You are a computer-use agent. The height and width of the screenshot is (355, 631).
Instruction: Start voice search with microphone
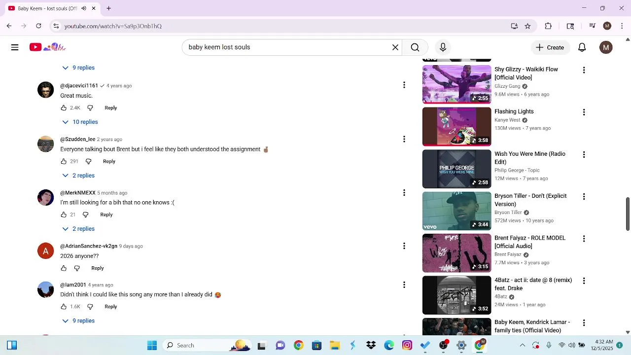point(443,47)
